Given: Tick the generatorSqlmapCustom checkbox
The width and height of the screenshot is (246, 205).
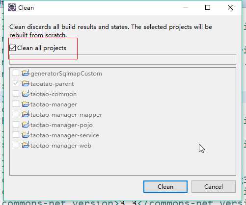Looking at the screenshot, I should 16,73.
